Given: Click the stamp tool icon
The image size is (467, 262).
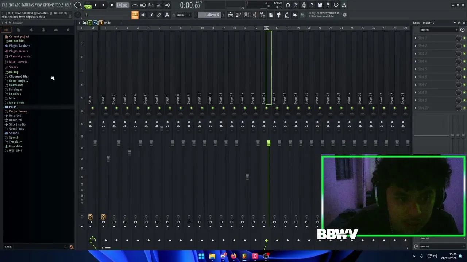Looking at the screenshot, I should (167, 15).
